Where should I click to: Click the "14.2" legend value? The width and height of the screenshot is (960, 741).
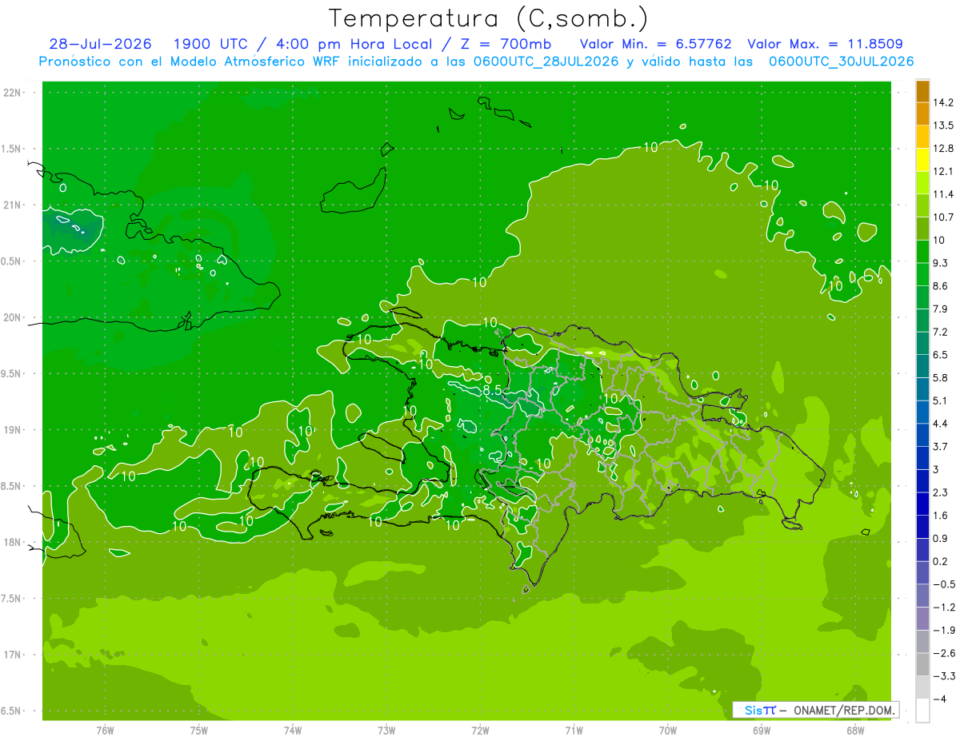point(942,102)
